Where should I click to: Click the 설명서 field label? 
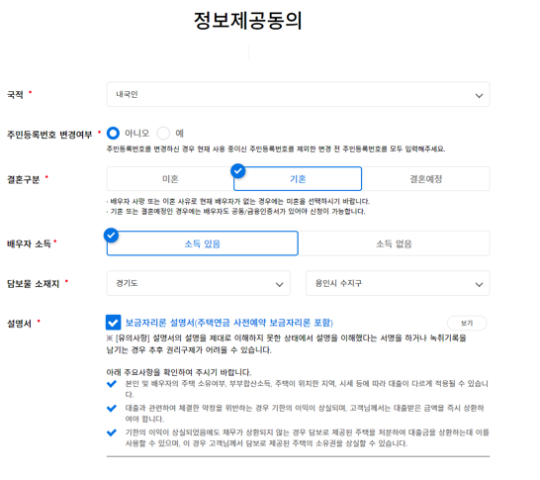(20, 324)
